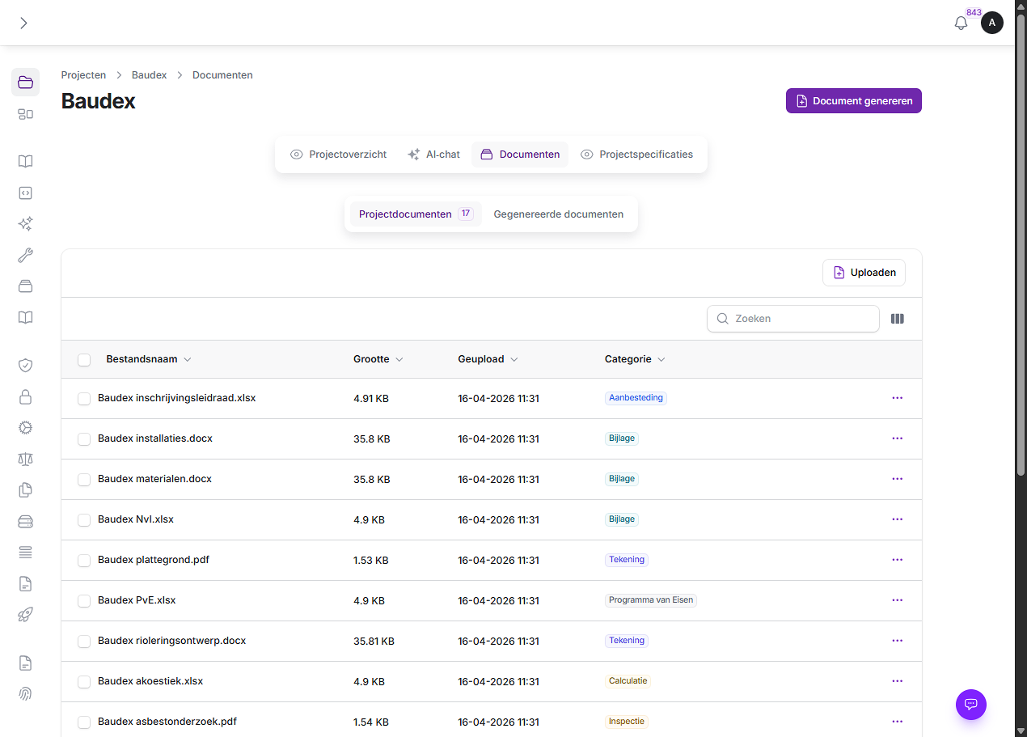
Task: Go to Projecten in the breadcrumb
Action: [x=83, y=75]
